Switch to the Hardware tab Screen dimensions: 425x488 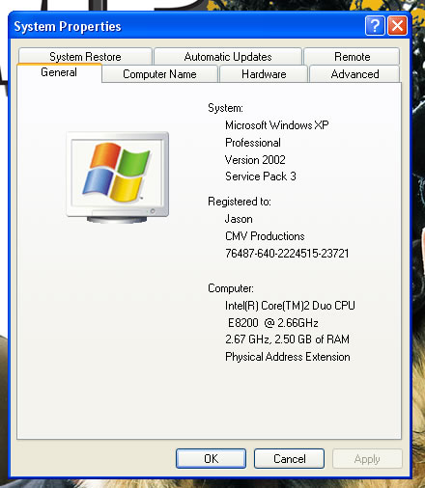coord(264,74)
